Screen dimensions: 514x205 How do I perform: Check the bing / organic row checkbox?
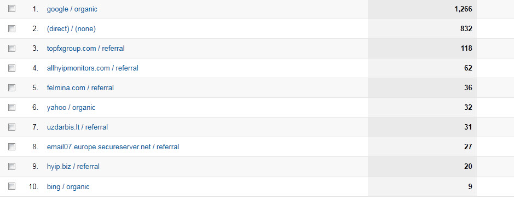tap(12, 186)
